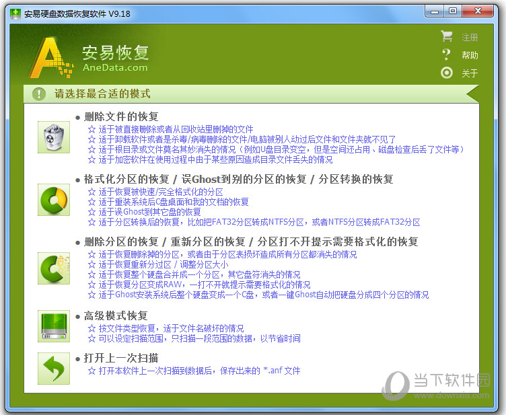This screenshot has width=506, height=415.
Task: Open 关于 about link
Action: coord(470,73)
